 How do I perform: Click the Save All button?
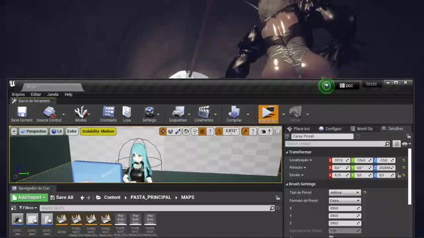click(62, 198)
